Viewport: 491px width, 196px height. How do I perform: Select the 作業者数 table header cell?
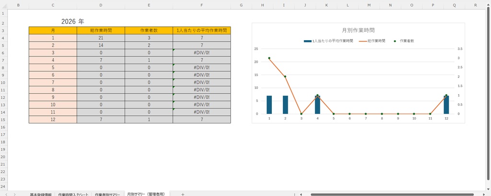click(x=149, y=30)
